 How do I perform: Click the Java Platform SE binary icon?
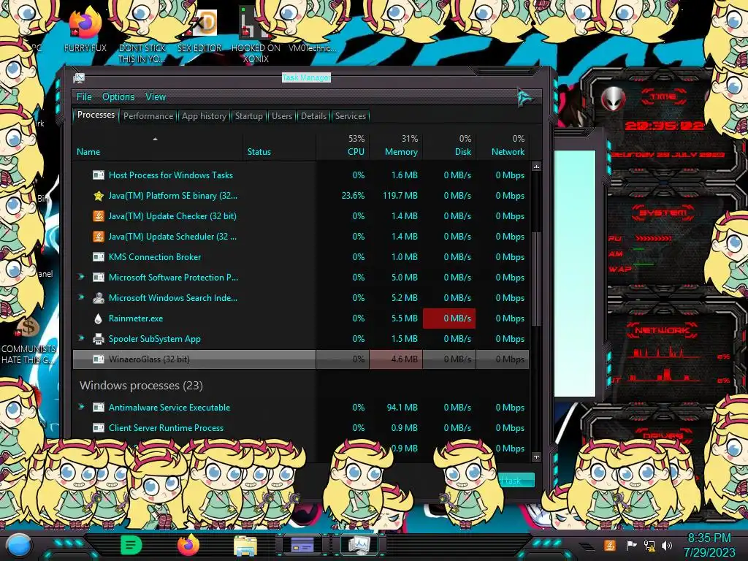[99, 196]
